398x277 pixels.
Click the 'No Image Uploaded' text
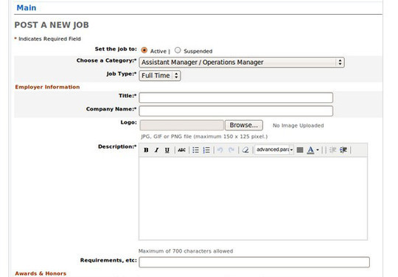click(298, 125)
